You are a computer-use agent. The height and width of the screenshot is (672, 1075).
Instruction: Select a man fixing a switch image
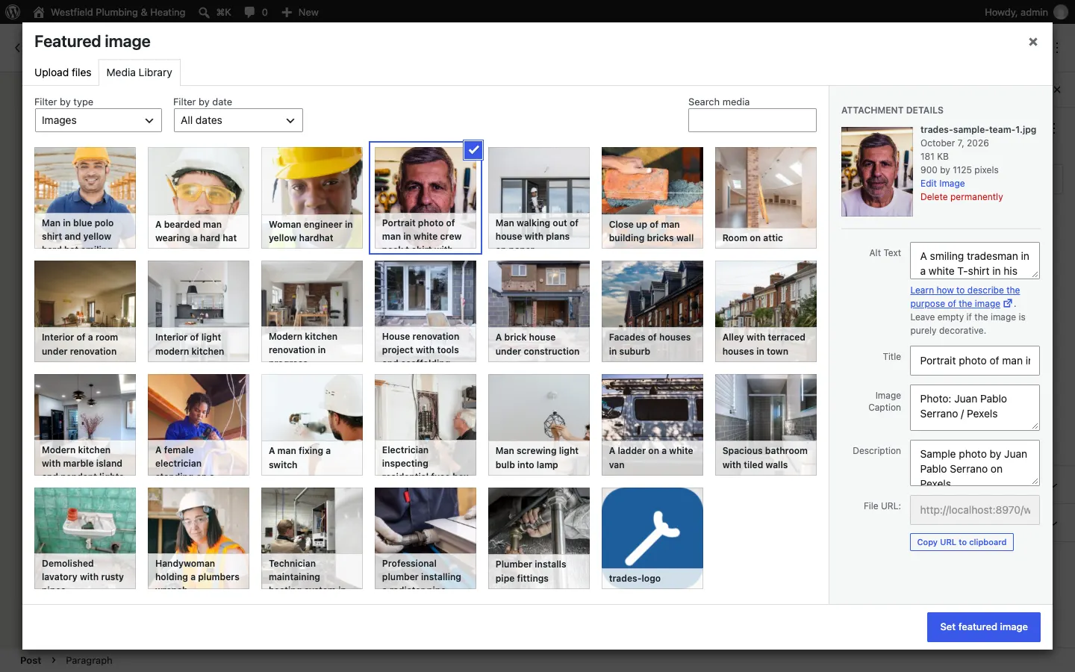coord(312,425)
